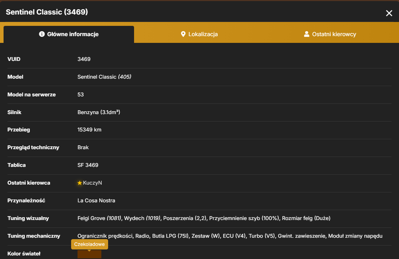Viewport: 399px width, 259px height.
Task: Click the Butla LPG (75l) entry
Action: 170,236
